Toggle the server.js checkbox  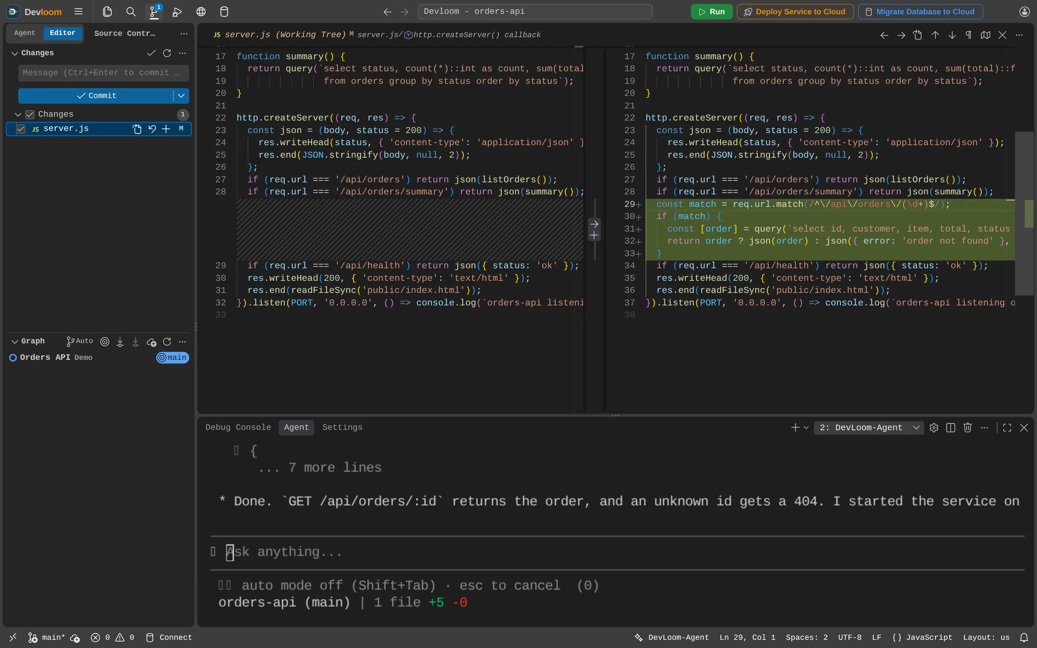(x=21, y=129)
